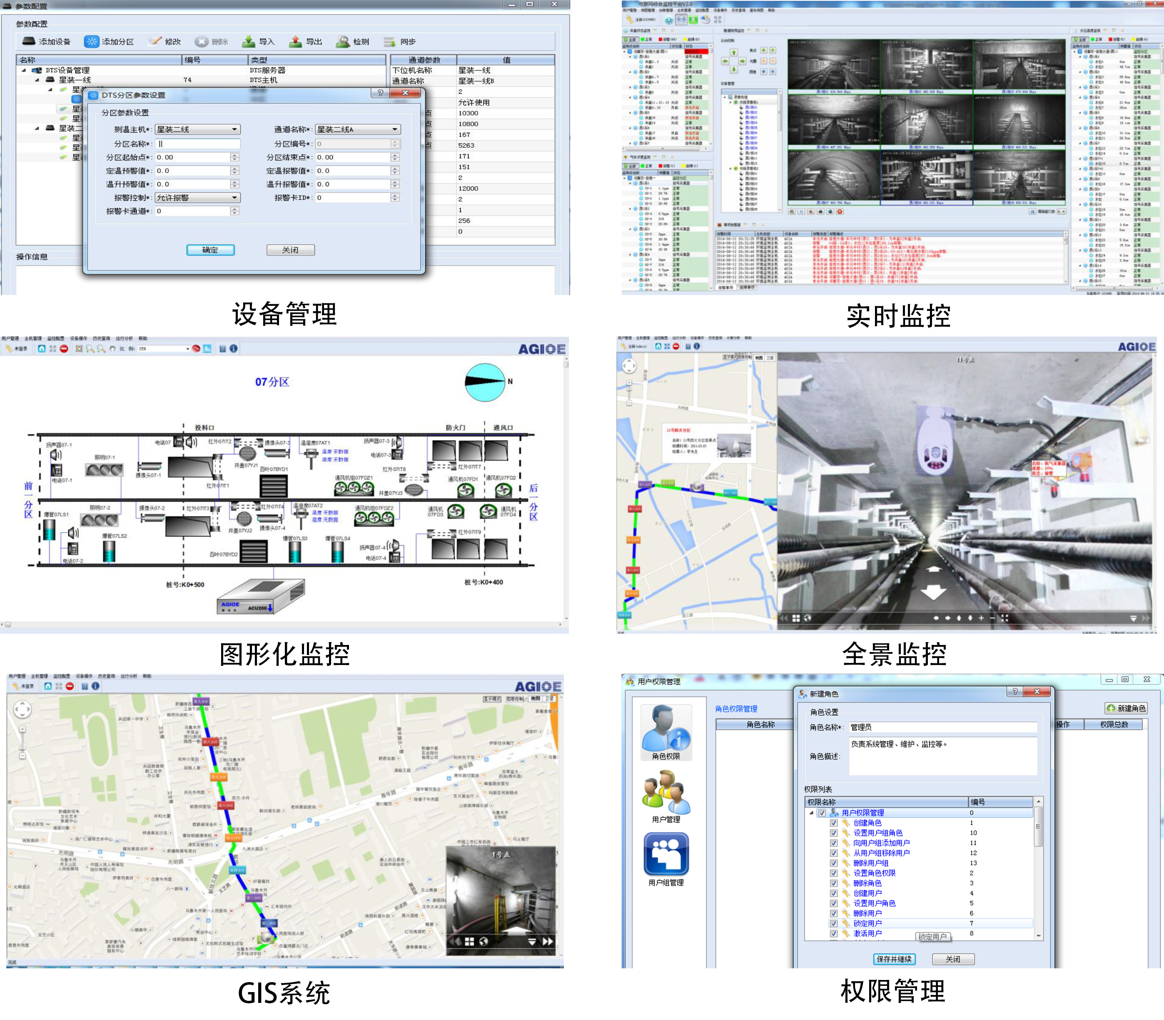The width and height of the screenshot is (1164, 1020).
Task: Click blue info icon in 图形化监控 toolbar
Action: (233, 348)
